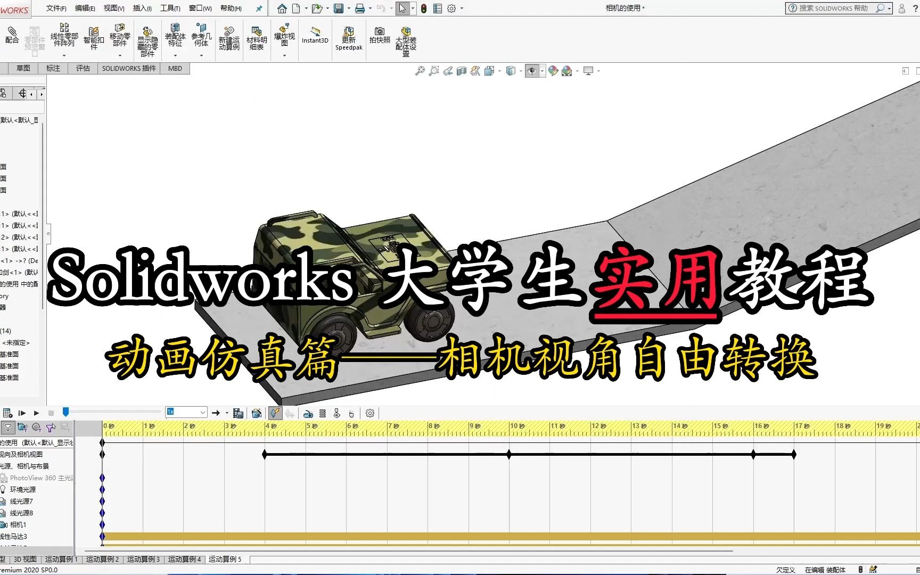Toggle the timeline filter funnel button
This screenshot has height=575, width=920.
8,428
